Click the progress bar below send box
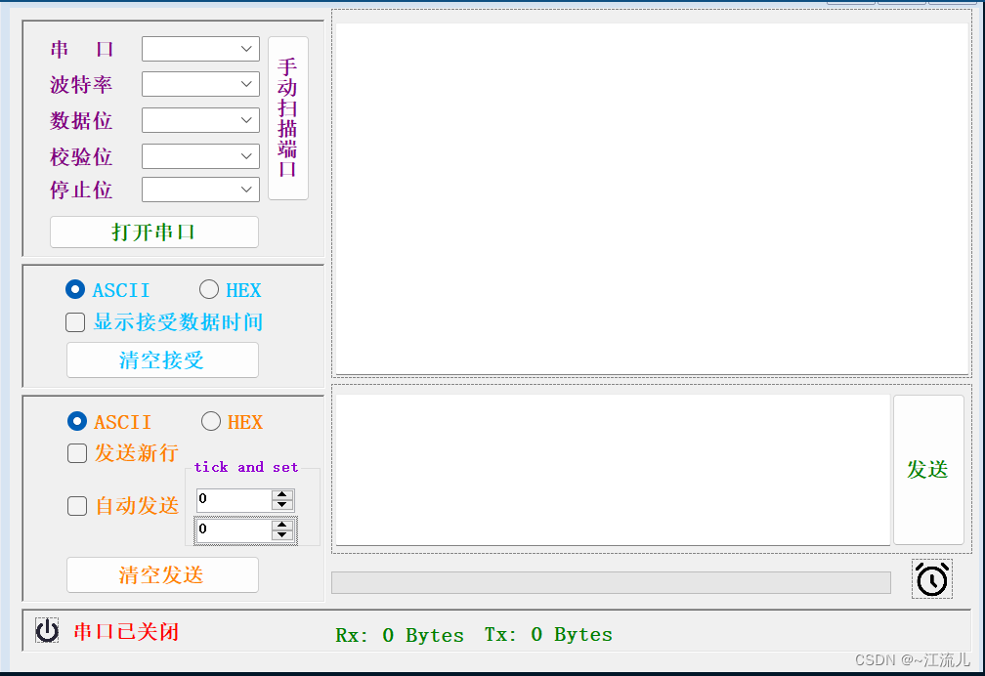 point(612,582)
